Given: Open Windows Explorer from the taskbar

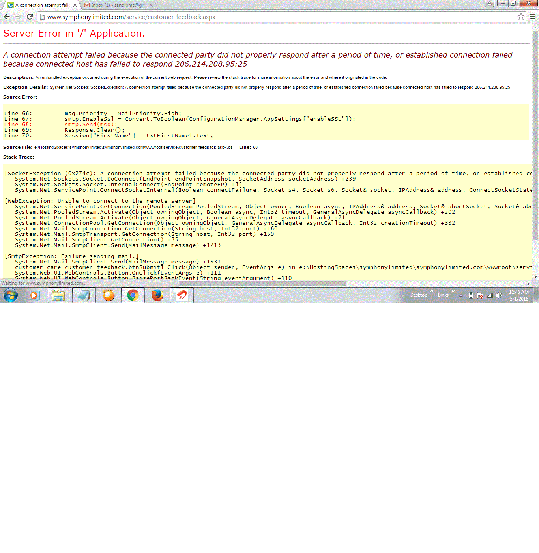Looking at the screenshot, I should (x=59, y=295).
